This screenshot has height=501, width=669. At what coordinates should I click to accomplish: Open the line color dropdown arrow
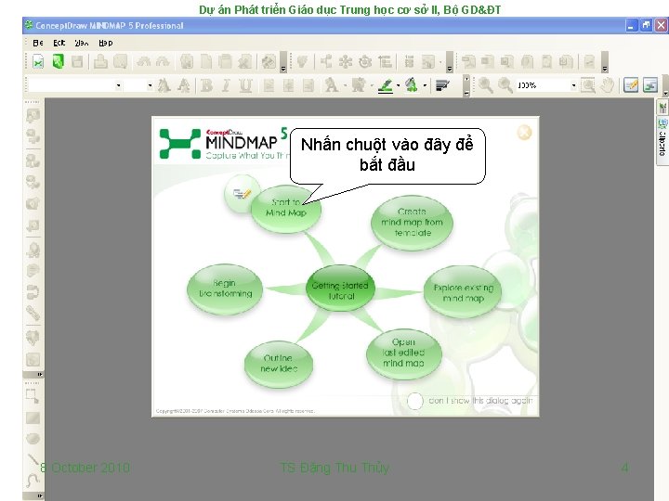click(398, 85)
